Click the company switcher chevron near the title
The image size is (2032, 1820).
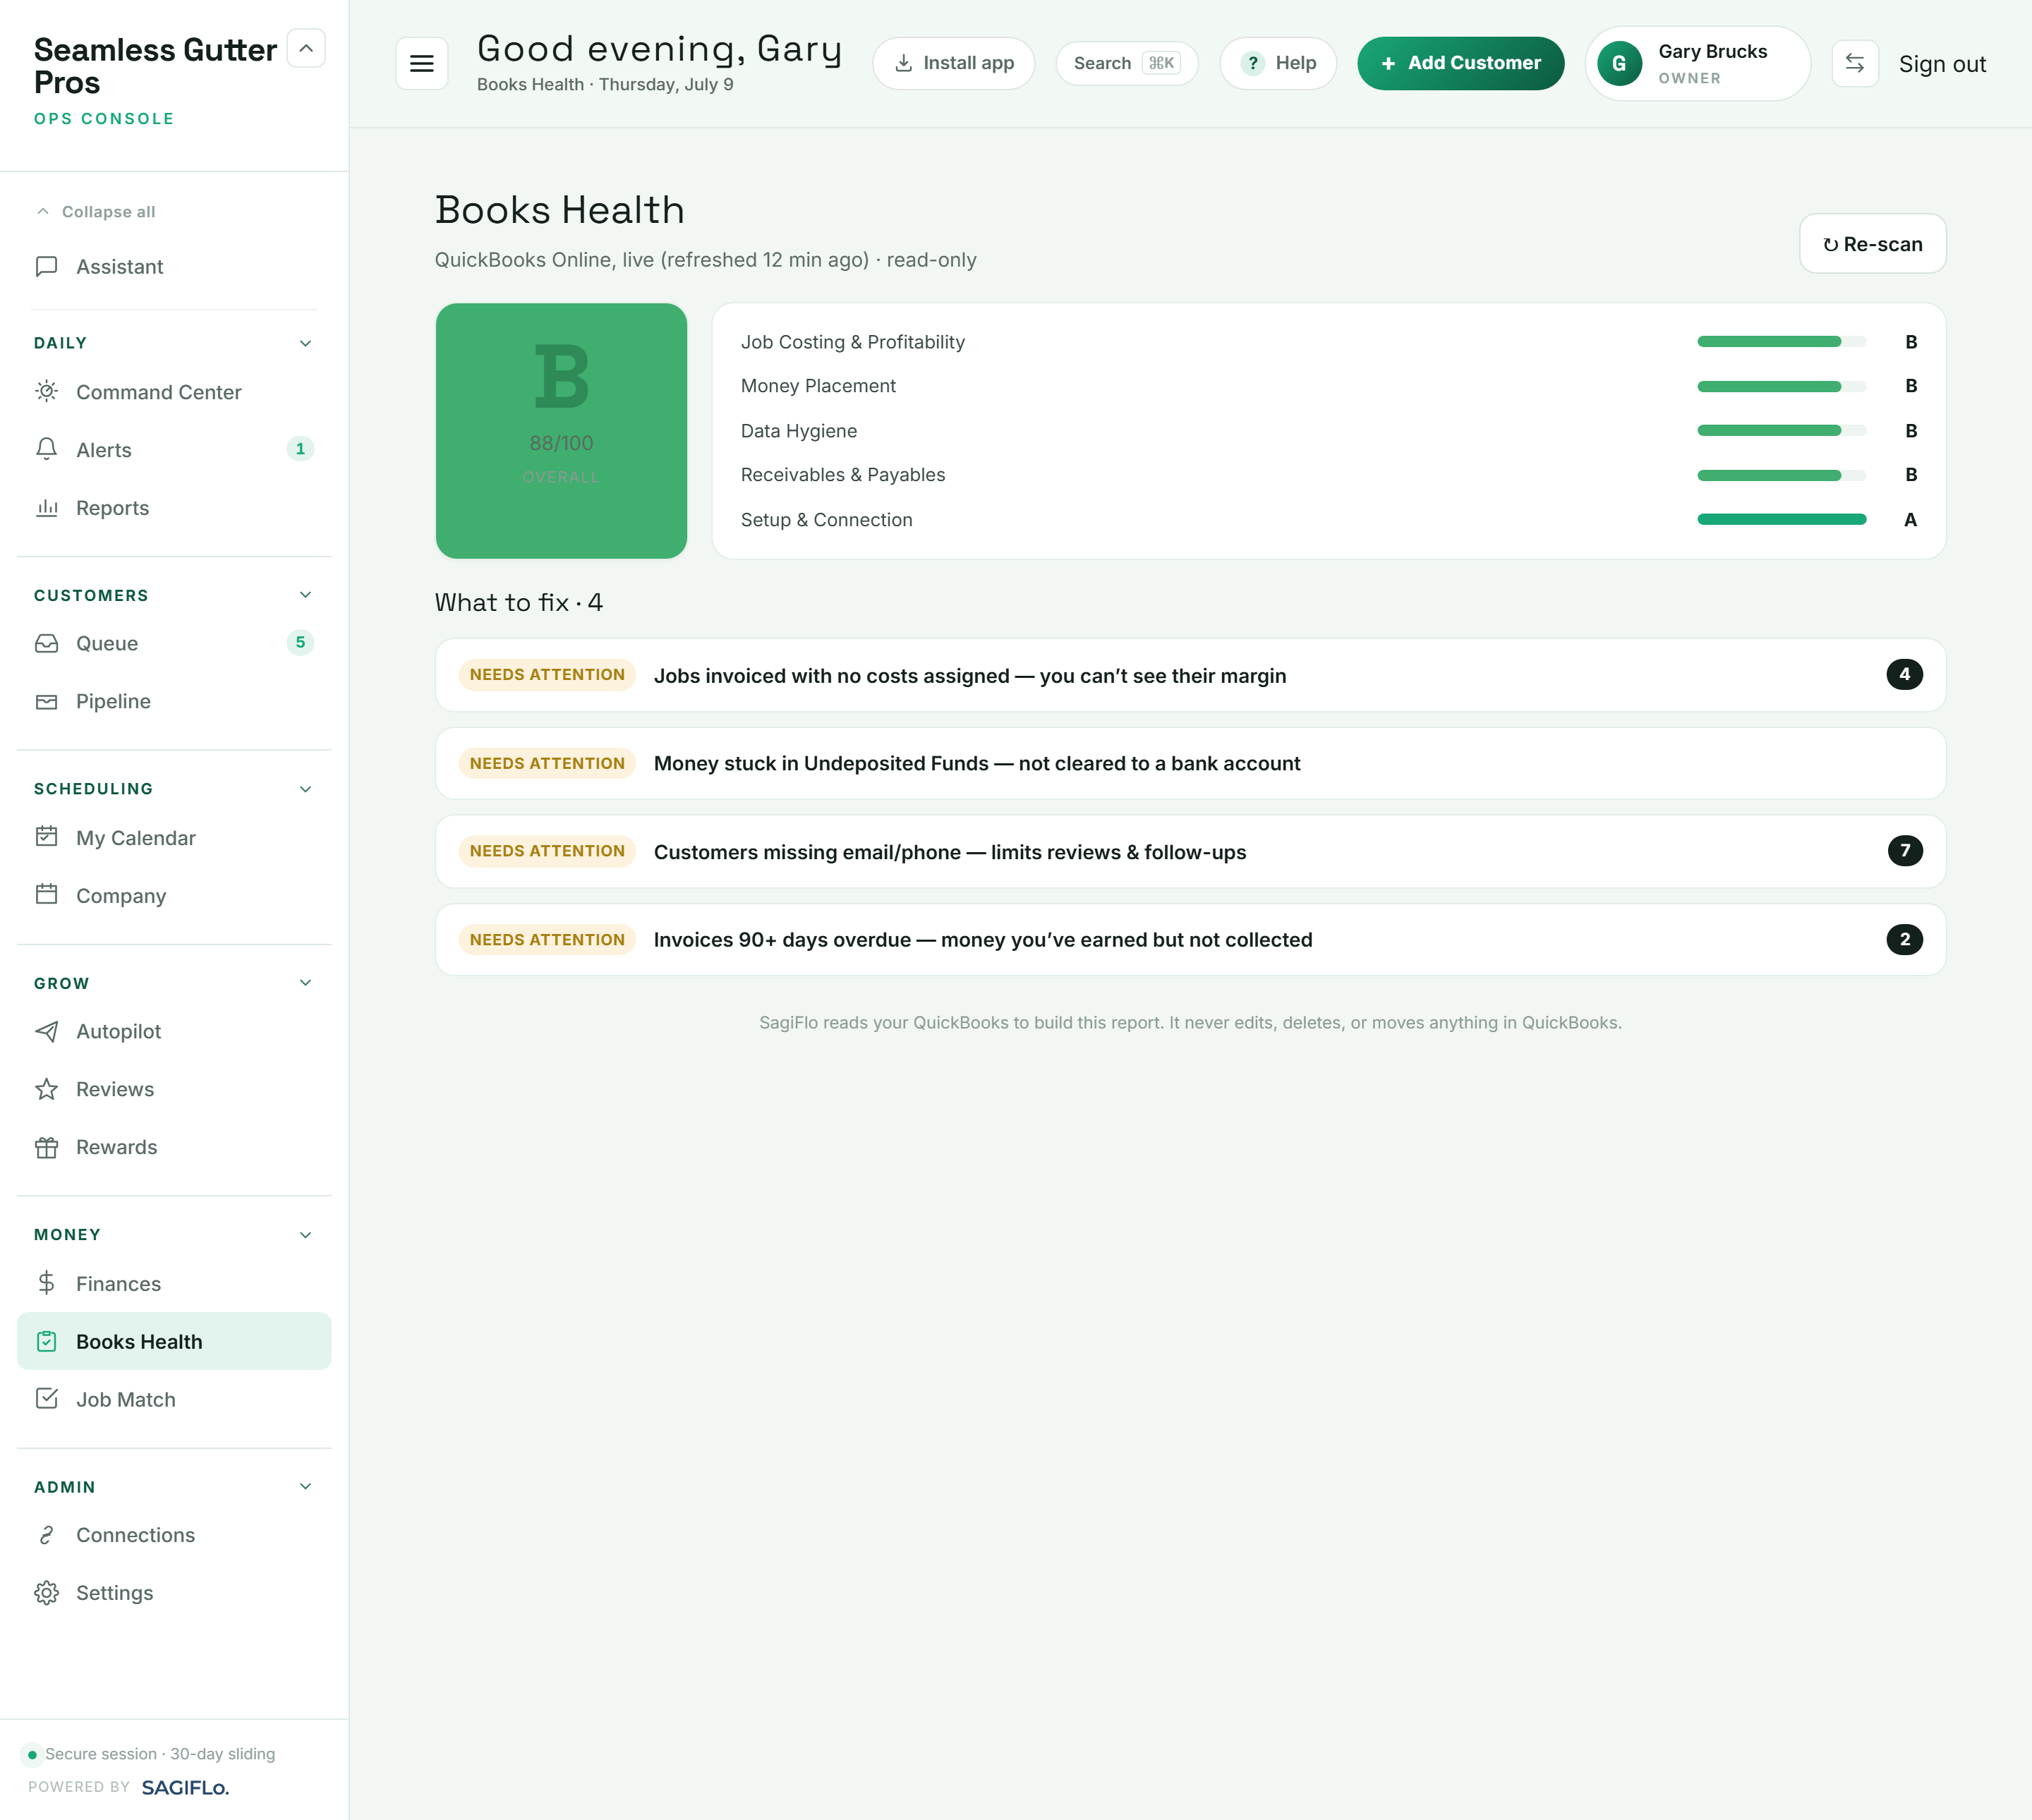click(x=306, y=48)
